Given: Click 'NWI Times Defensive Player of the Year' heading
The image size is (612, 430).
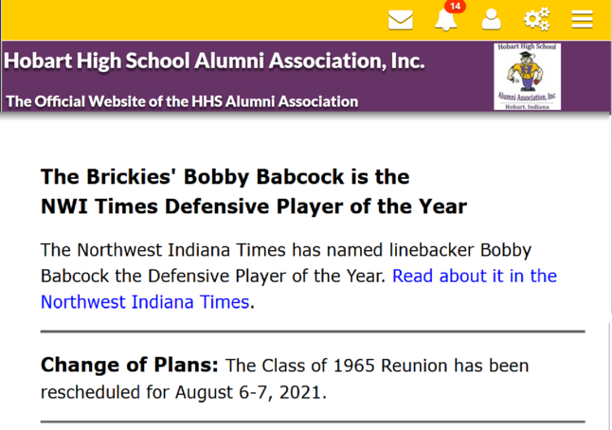Looking at the screenshot, I should pyautogui.click(x=254, y=206).
